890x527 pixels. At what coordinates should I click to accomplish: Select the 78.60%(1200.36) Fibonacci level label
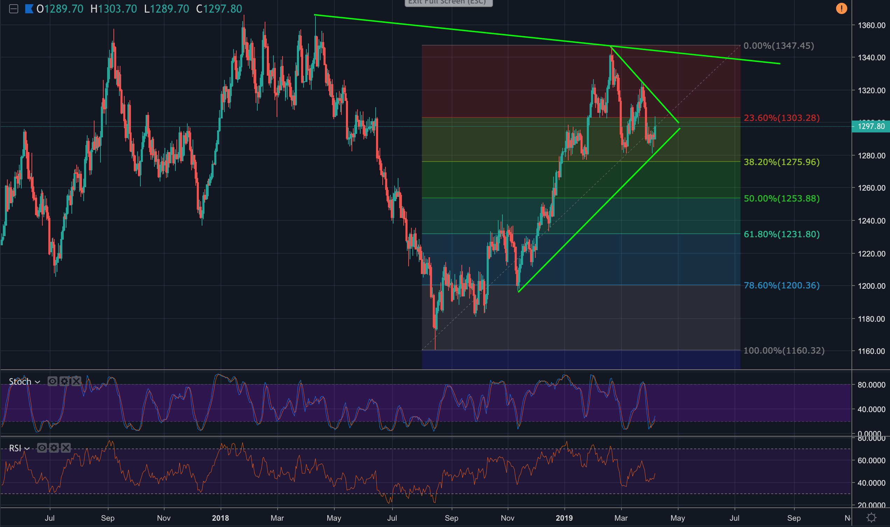pos(781,286)
